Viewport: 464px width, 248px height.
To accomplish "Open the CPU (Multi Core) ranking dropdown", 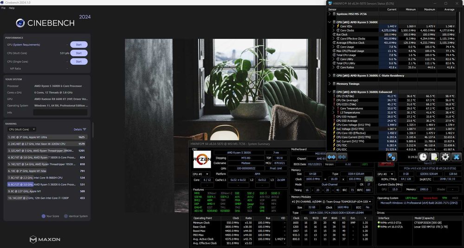I will (22, 129).
